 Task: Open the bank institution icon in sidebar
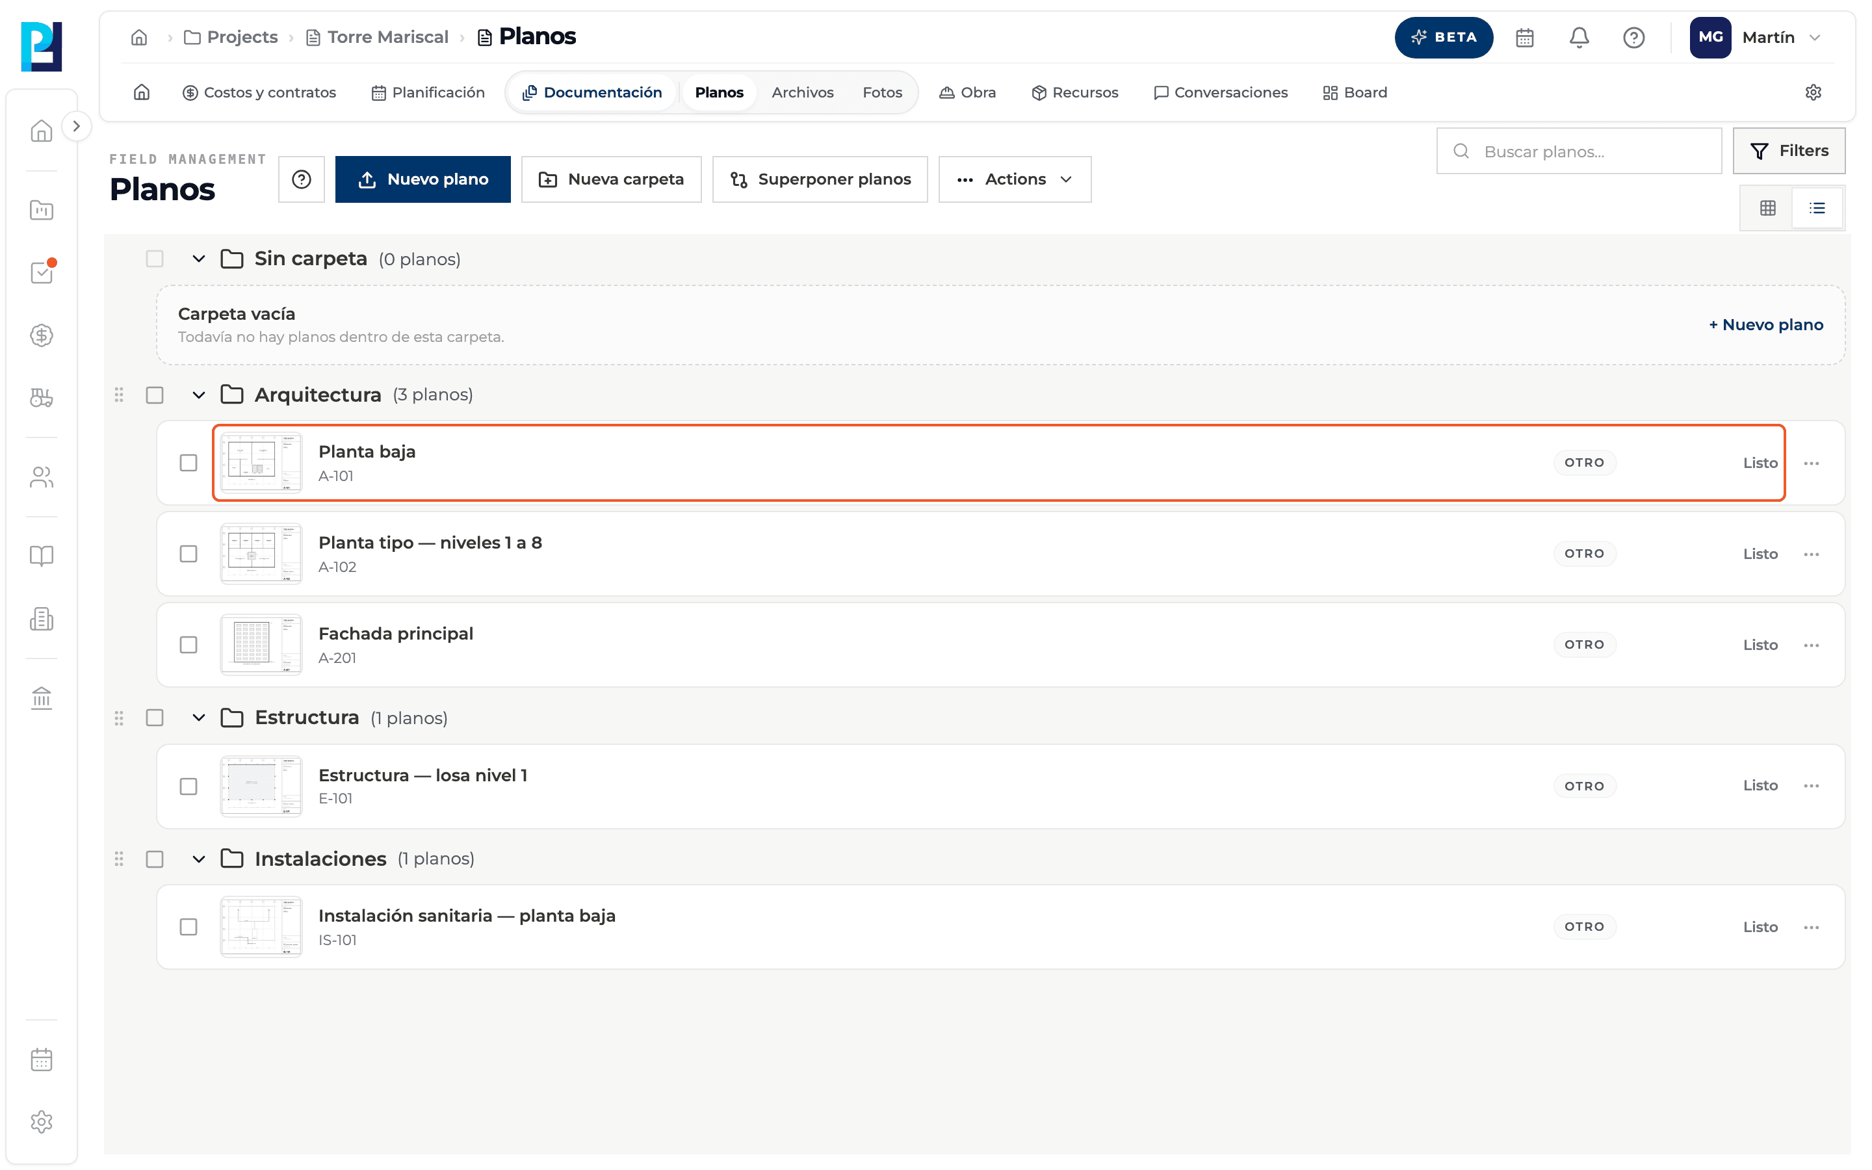point(42,698)
